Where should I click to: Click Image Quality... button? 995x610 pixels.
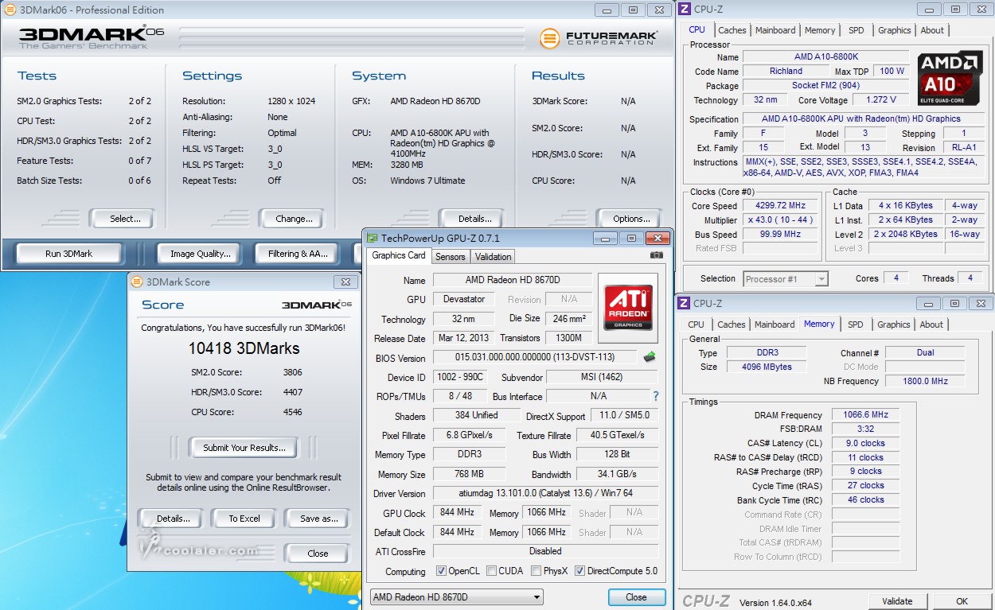coord(201,254)
